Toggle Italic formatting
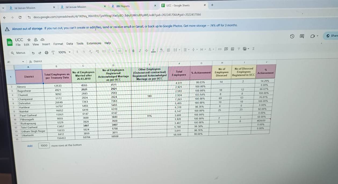The height and width of the screenshot is (184, 338). coord(140,51)
